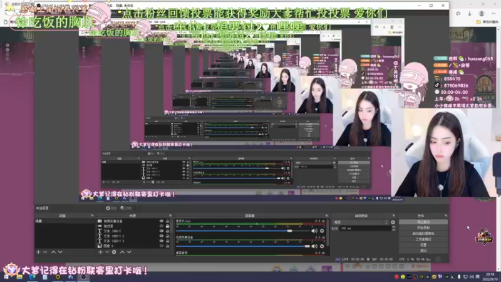Screen dimensions: 501x282
Task: Lock the 文本 (GDI+) 2 source padlock
Action: click(x=167, y=236)
